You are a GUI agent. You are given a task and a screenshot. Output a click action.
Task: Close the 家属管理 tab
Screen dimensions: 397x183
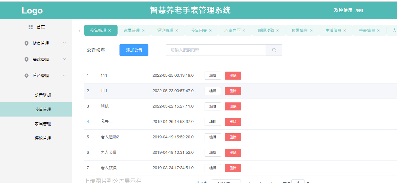point(143,30)
